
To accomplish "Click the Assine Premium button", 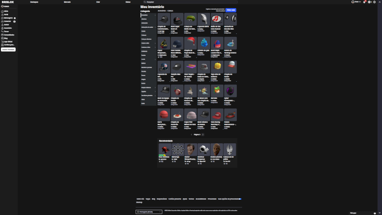I will tap(8, 50).
